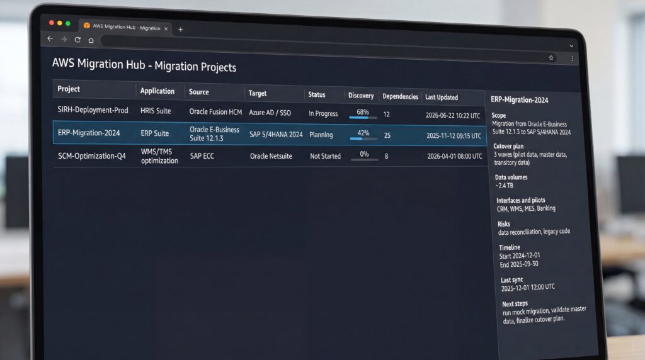645x360 pixels.
Task: Click the browser forward arrow
Action: pos(64,39)
